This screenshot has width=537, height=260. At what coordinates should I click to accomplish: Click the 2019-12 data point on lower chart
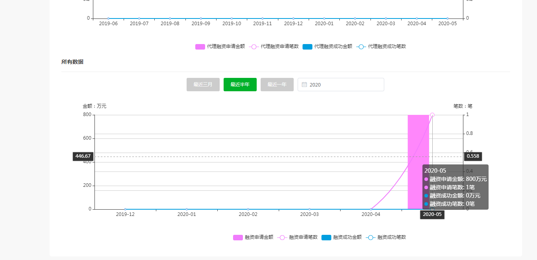coord(125,209)
